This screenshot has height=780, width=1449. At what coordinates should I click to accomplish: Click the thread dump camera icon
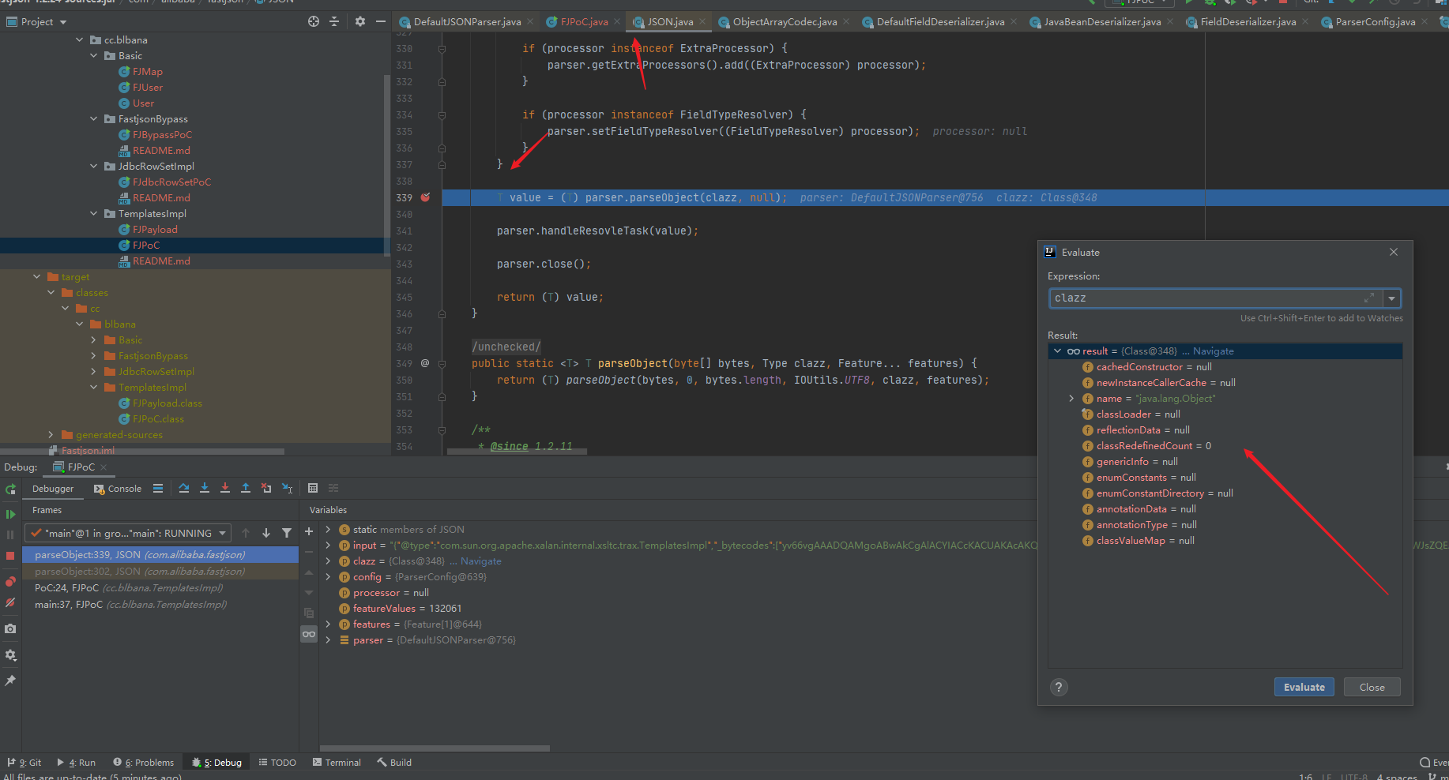coord(10,628)
